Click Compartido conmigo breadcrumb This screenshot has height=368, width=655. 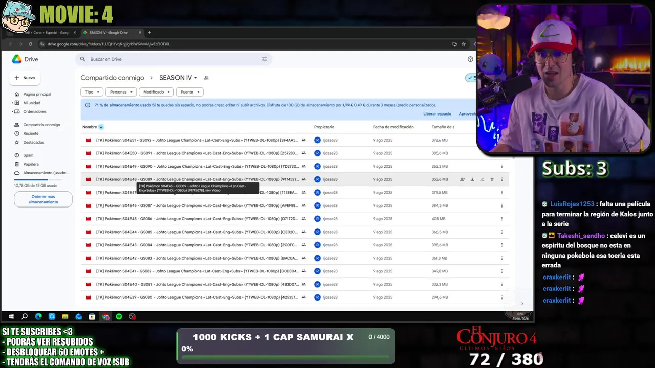click(x=112, y=78)
